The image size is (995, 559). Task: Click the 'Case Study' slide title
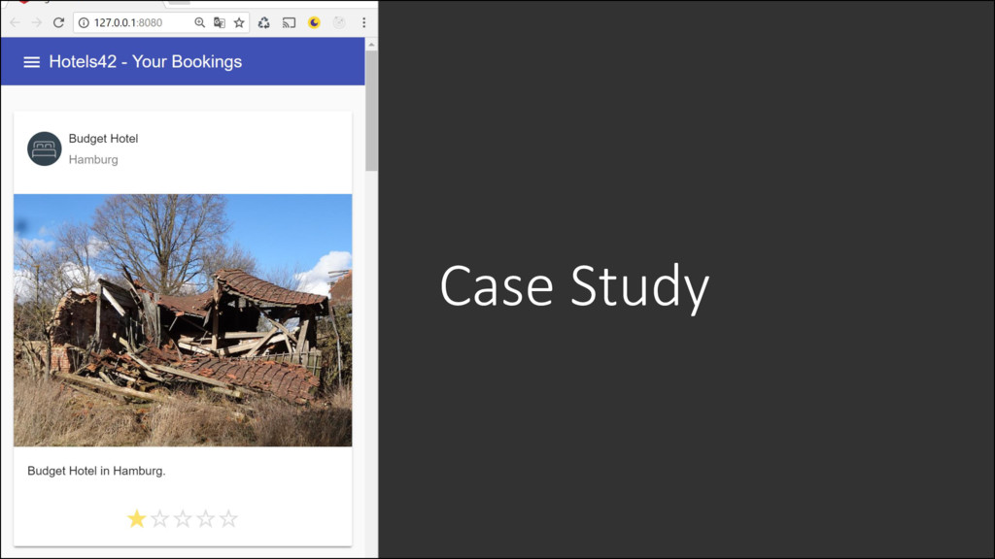(x=574, y=286)
